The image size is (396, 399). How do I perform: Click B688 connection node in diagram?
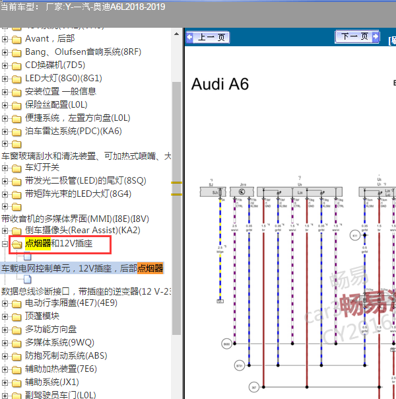(x=226, y=344)
